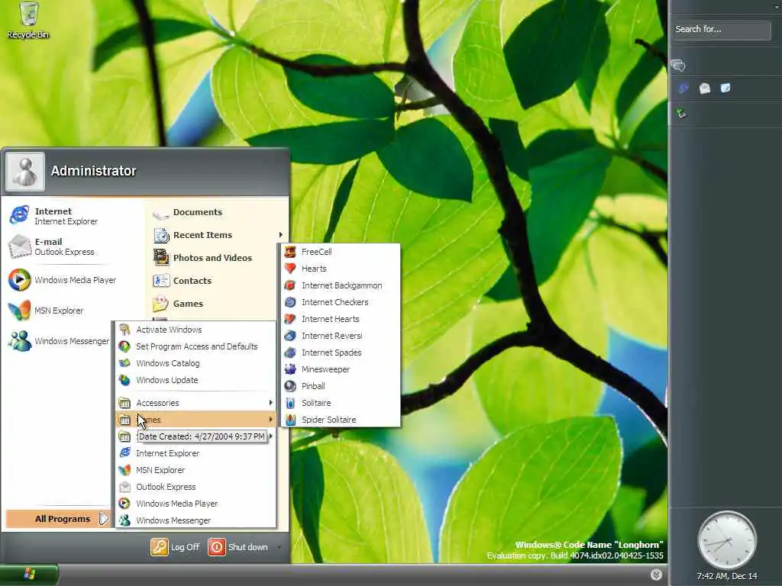This screenshot has width=782, height=586.
Task: Open the Documents folder icon
Action: [x=161, y=214]
